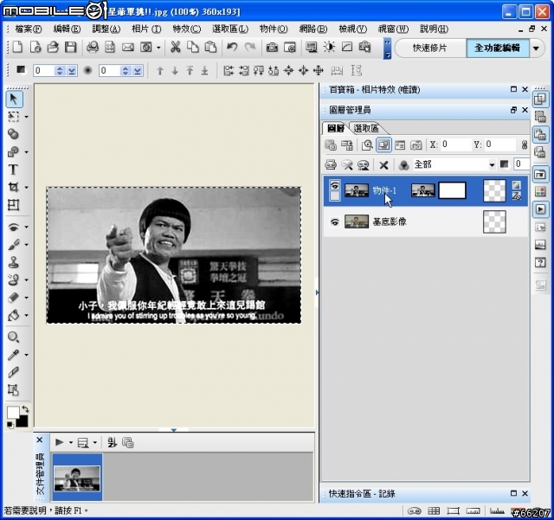Click the camera capture icon
Viewport: 554px width, 520px height.
click(x=272, y=47)
